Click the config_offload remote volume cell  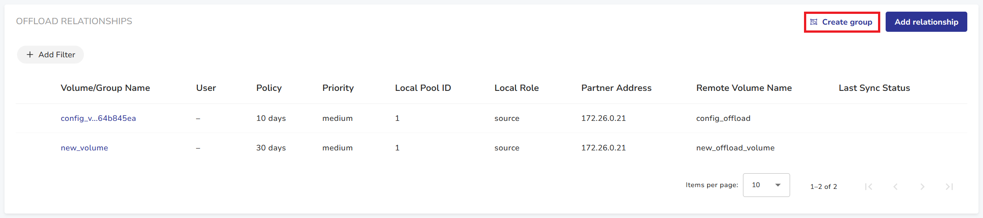[723, 118]
